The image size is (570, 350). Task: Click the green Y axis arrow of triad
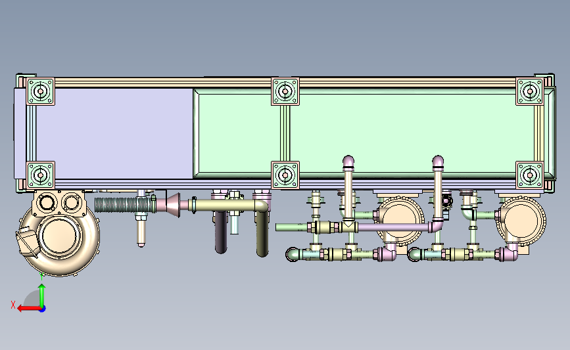[42, 295]
